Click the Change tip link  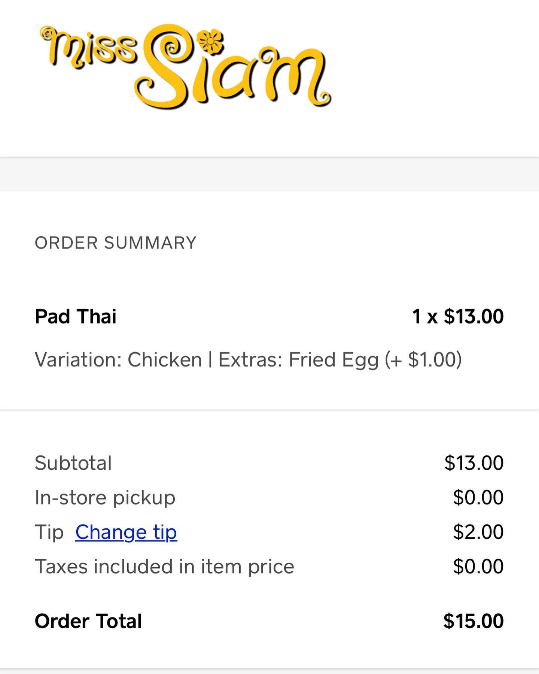[x=126, y=532]
